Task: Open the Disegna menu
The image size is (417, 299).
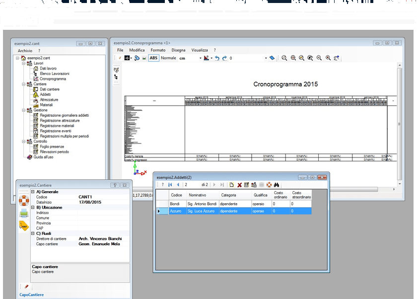Action: (178, 50)
